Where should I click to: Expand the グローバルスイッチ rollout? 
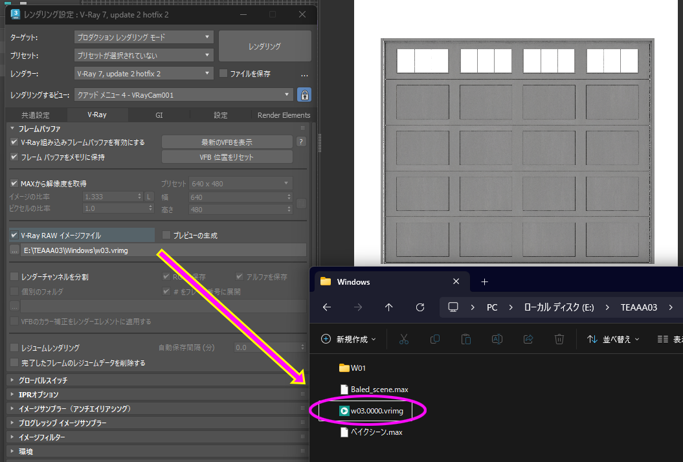point(43,380)
